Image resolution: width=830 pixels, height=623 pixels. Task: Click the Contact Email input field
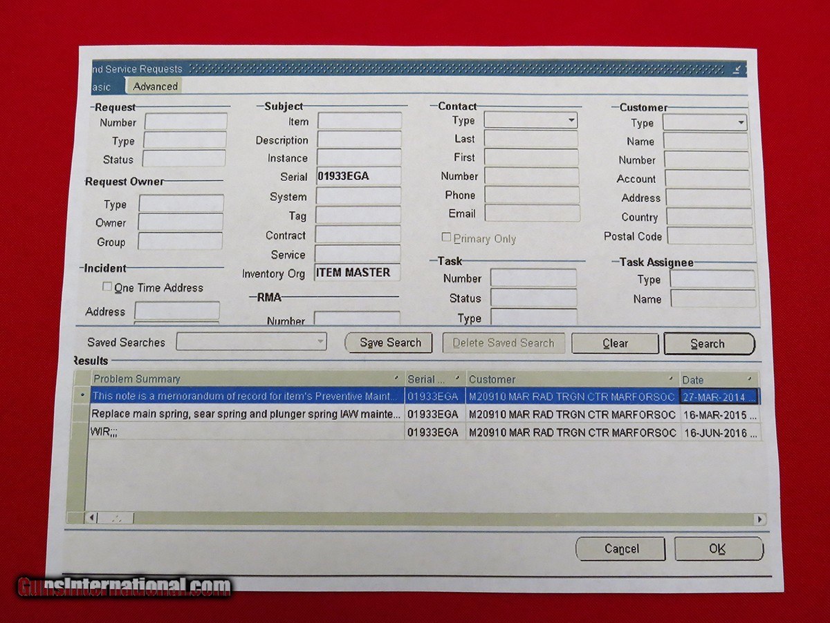tap(533, 213)
